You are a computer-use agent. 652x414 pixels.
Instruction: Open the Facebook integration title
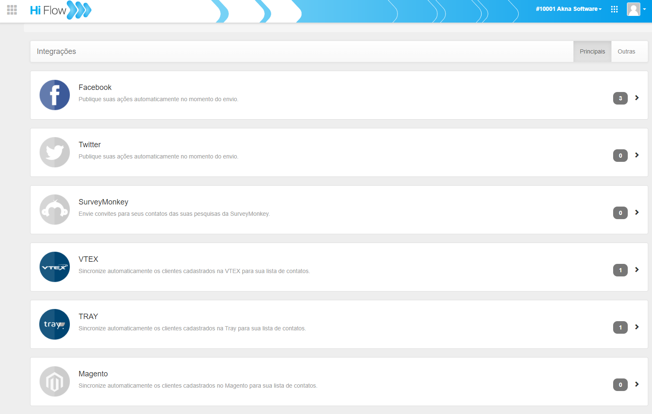[95, 87]
